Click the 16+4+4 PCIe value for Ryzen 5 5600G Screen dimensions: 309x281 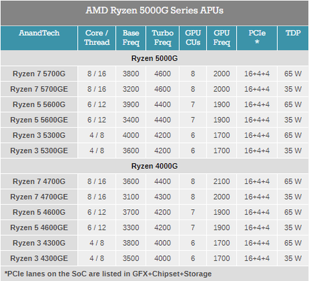click(x=257, y=104)
